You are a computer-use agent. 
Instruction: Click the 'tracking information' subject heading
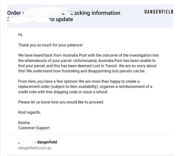(95, 13)
